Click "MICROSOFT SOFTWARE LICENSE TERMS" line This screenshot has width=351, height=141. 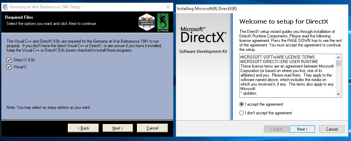[278, 57]
